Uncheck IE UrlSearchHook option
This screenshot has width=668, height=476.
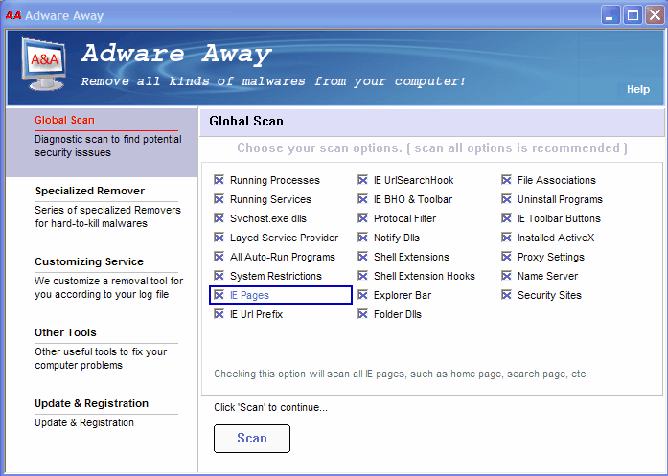point(362,180)
